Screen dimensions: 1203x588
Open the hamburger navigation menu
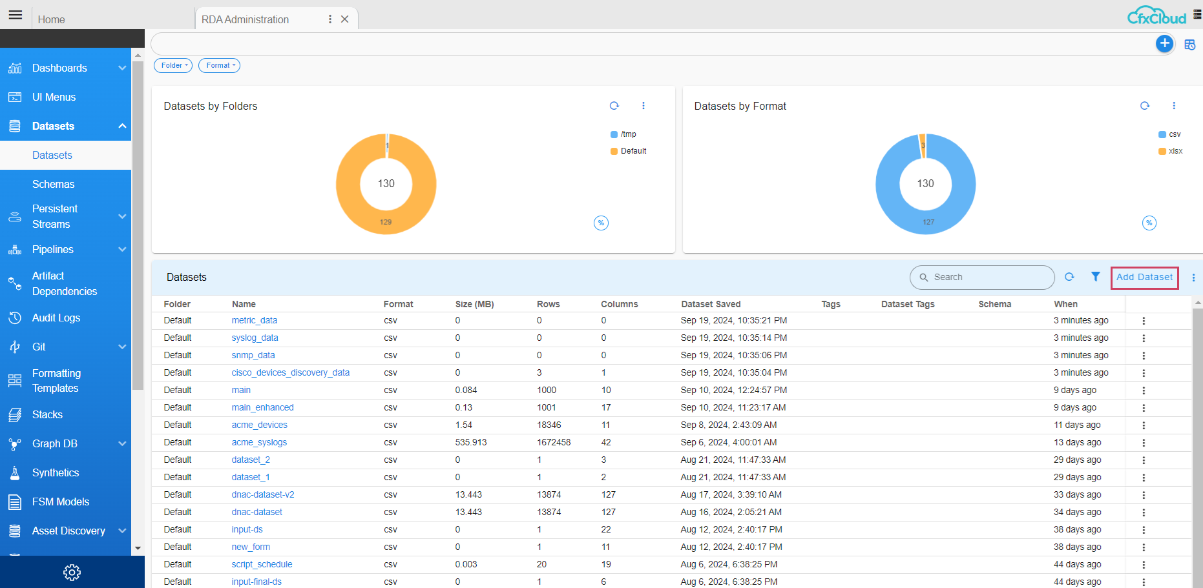16,15
